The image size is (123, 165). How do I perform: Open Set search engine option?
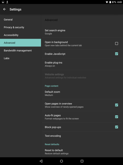(82, 32)
